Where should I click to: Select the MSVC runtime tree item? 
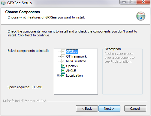(76, 61)
